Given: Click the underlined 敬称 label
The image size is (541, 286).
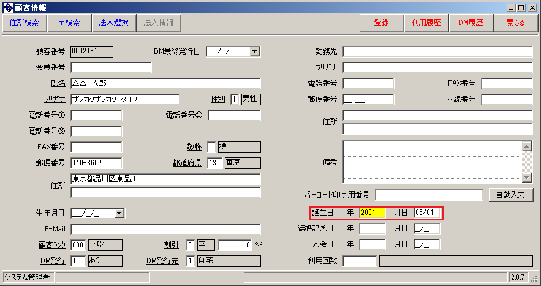Looking at the screenshot, I should [194, 147].
